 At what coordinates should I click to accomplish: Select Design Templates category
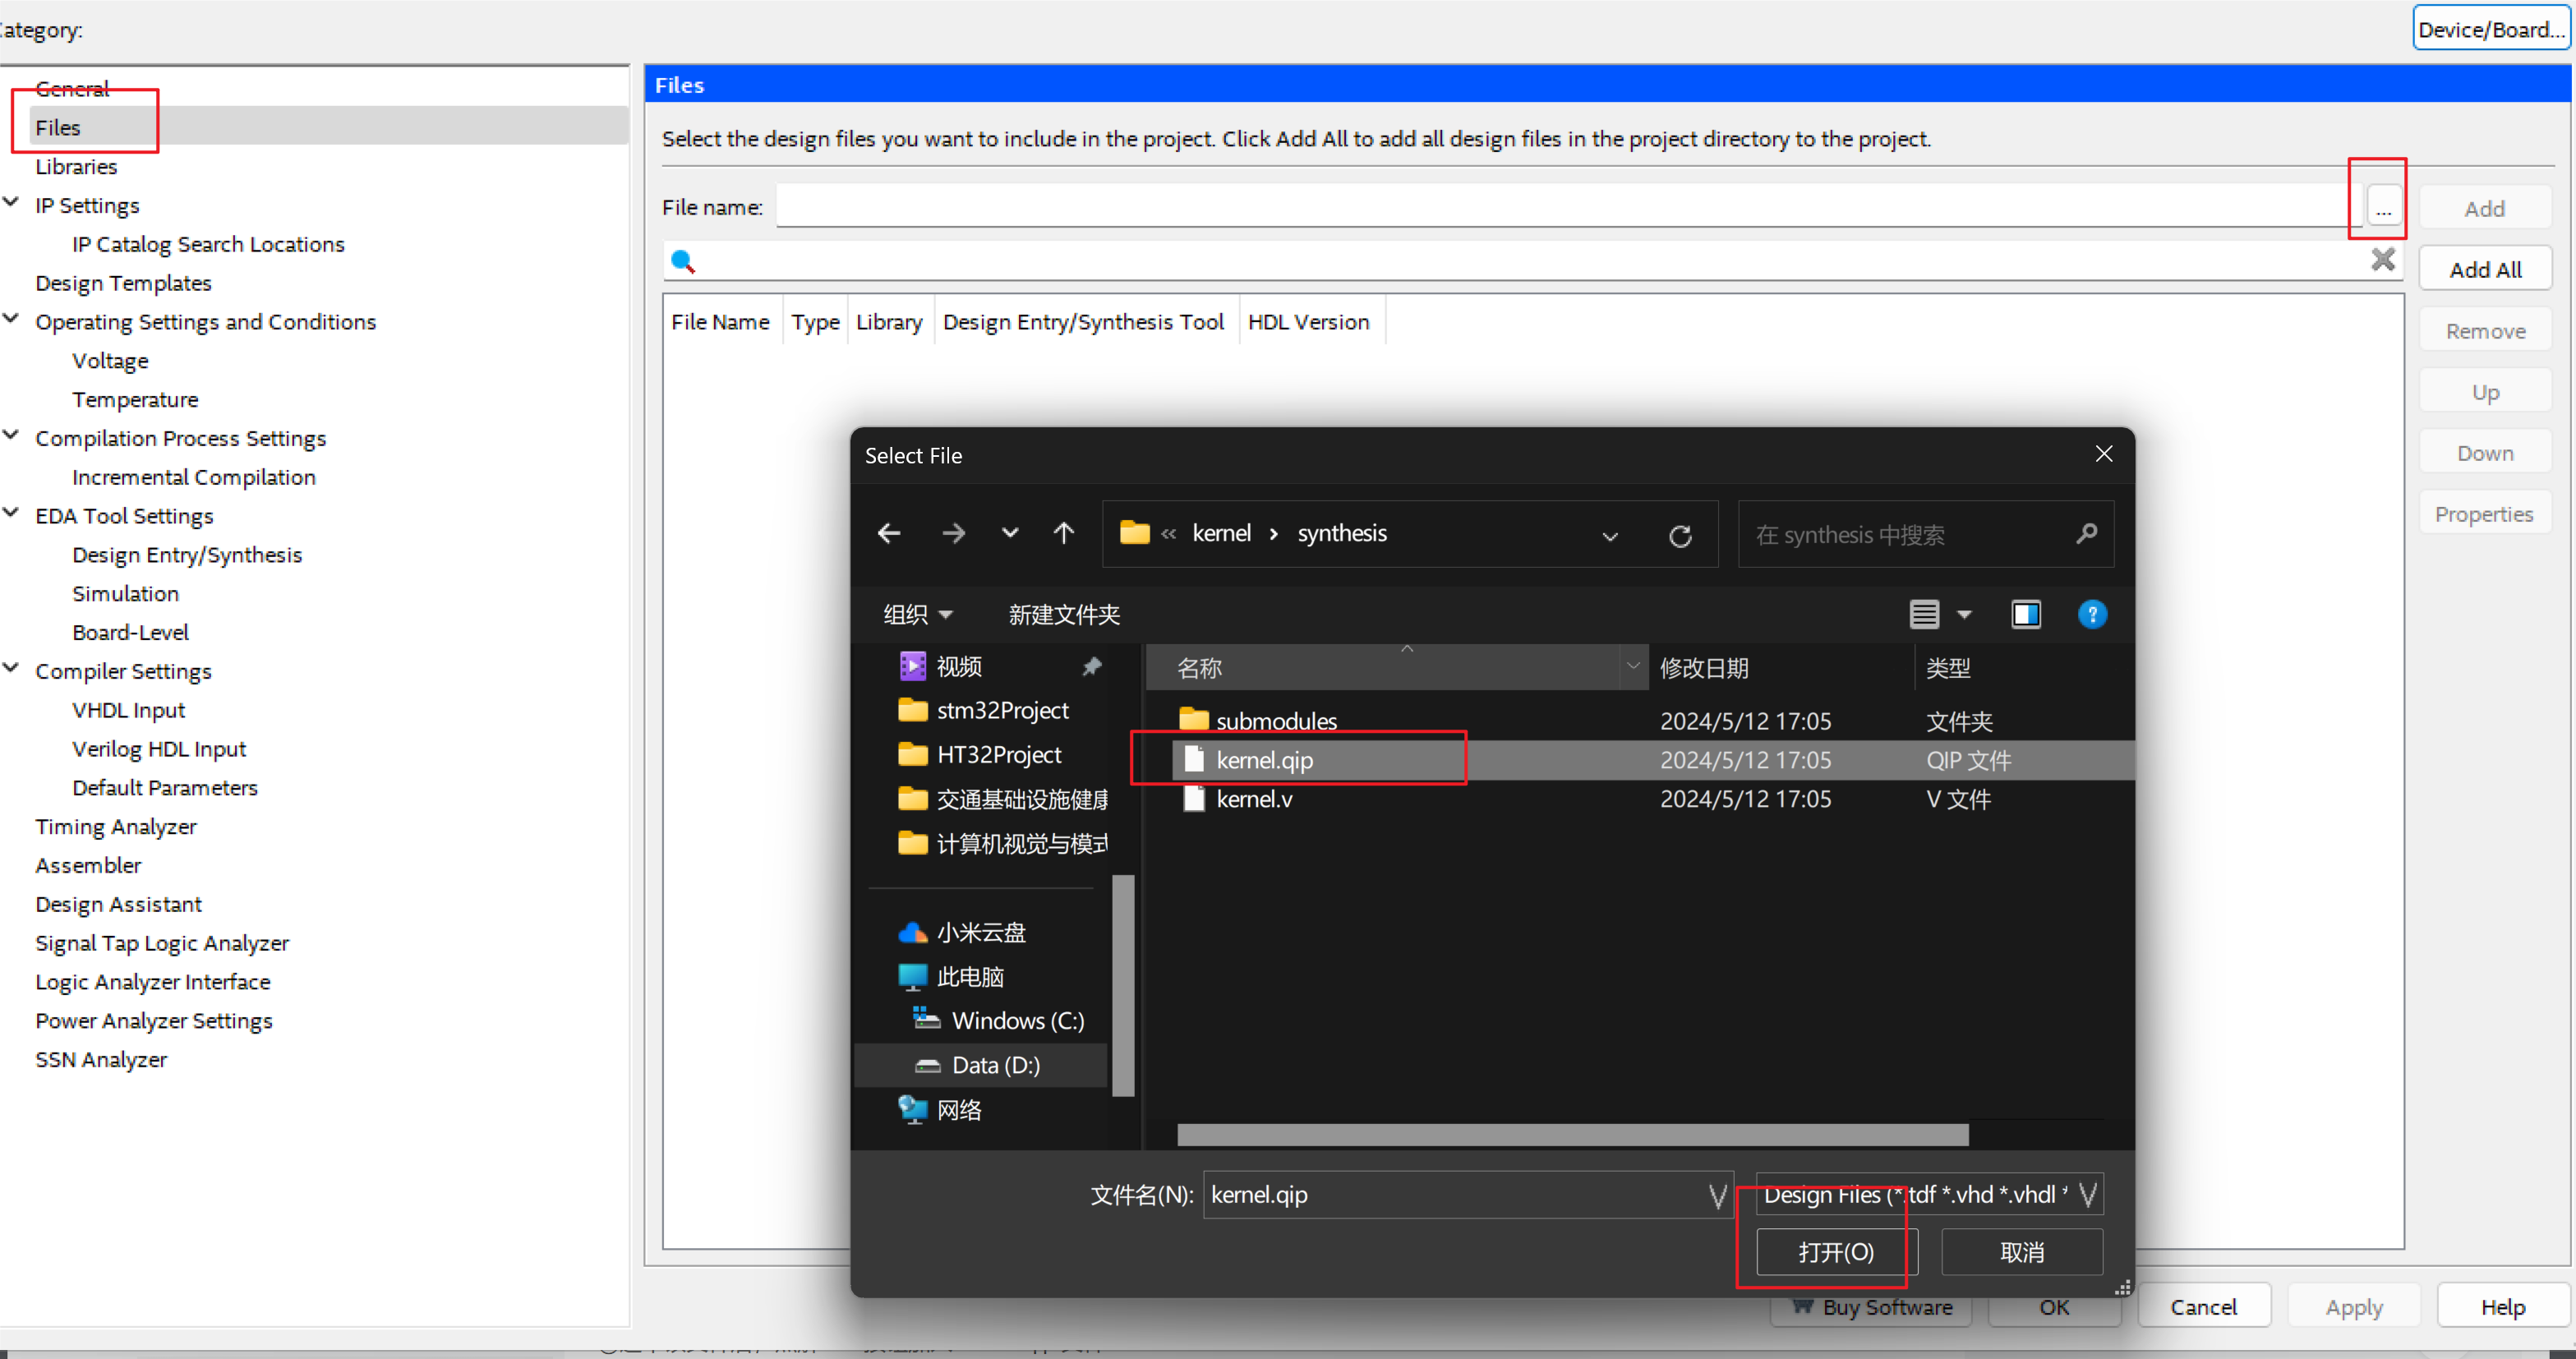[x=123, y=283]
